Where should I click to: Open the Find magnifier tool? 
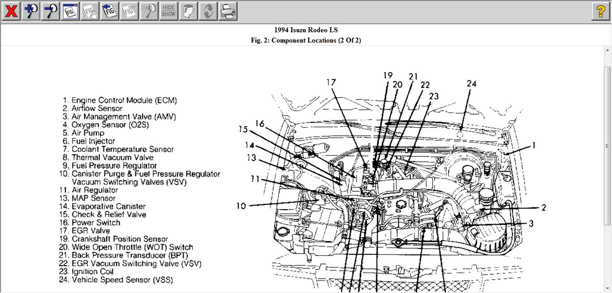(149, 11)
